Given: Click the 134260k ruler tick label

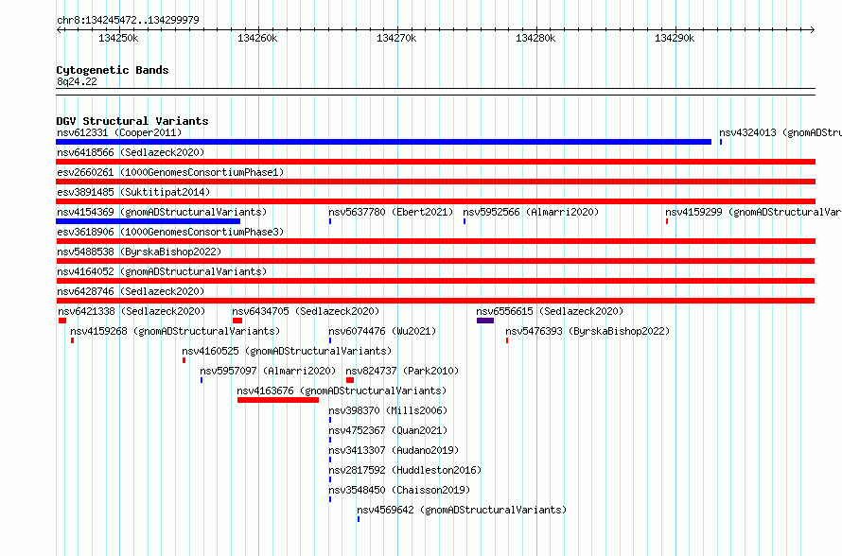Looking at the screenshot, I should click(x=257, y=38).
